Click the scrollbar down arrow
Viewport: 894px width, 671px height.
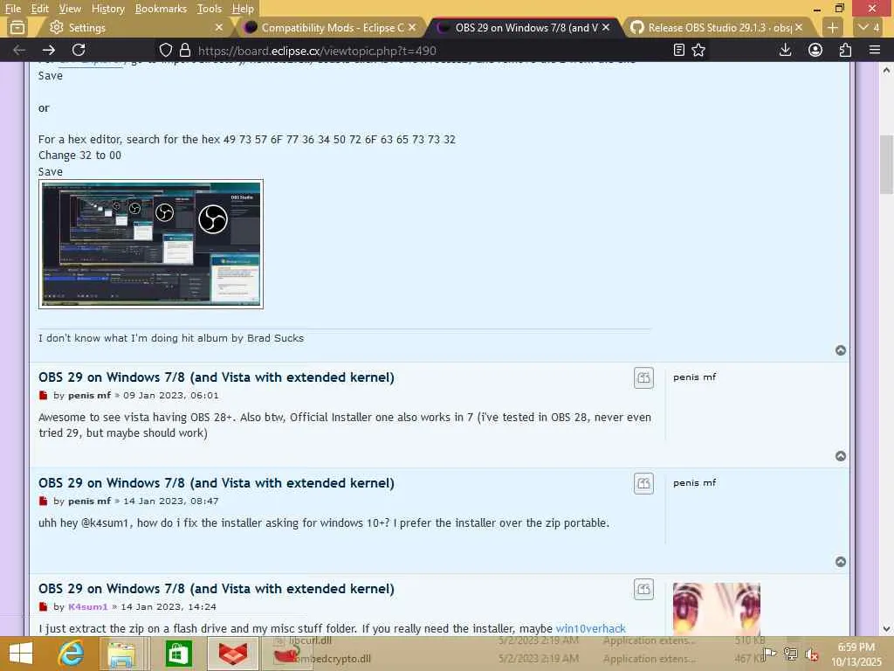[886, 629]
